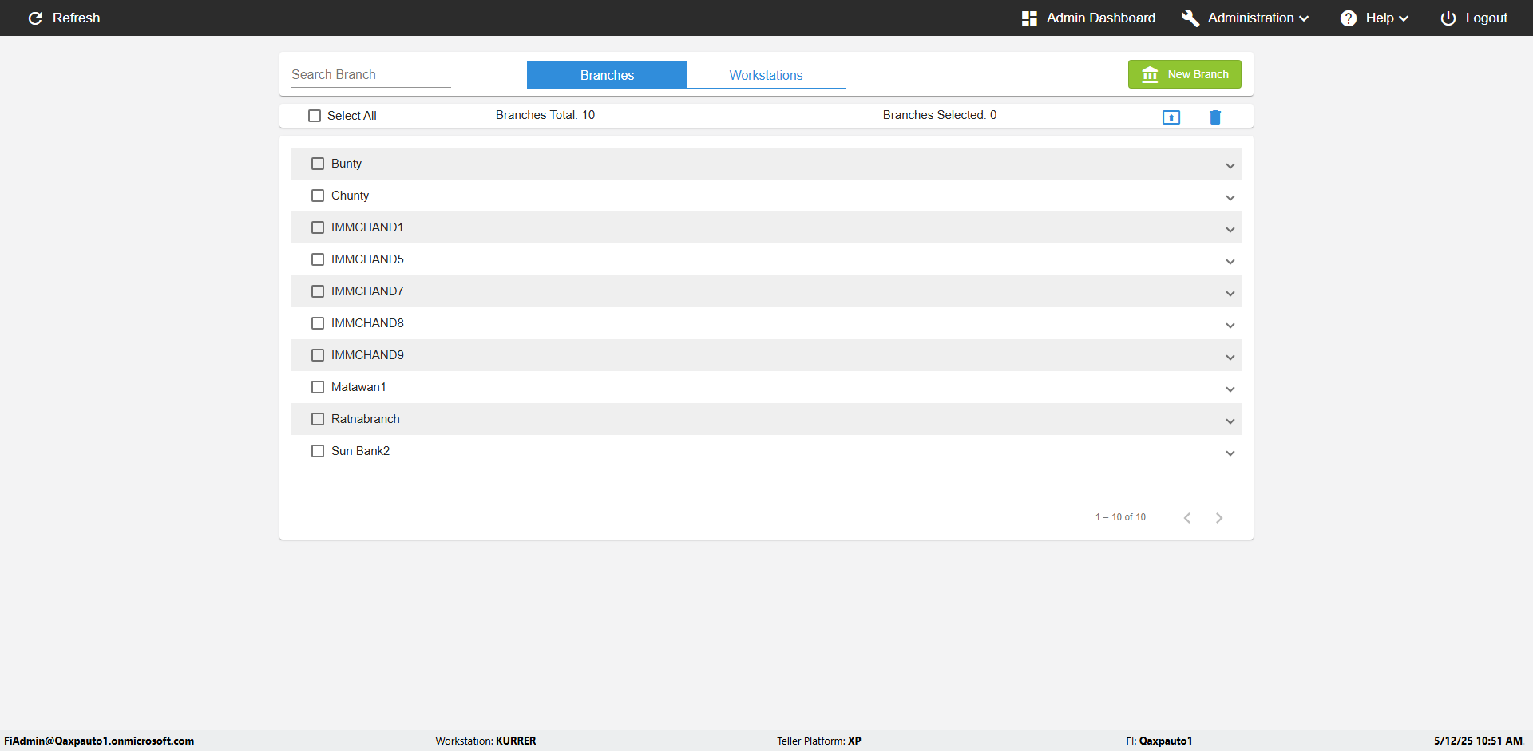Open the Administration dropdown arrow

point(1304,18)
